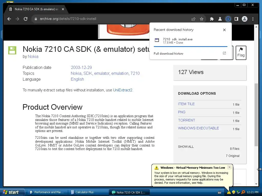
Task: Open the Chrome profile avatar
Action: tap(244, 19)
